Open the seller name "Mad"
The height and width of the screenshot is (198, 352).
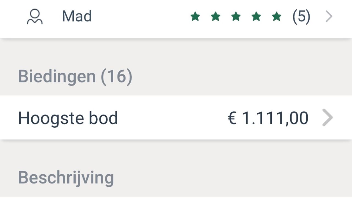point(77,16)
